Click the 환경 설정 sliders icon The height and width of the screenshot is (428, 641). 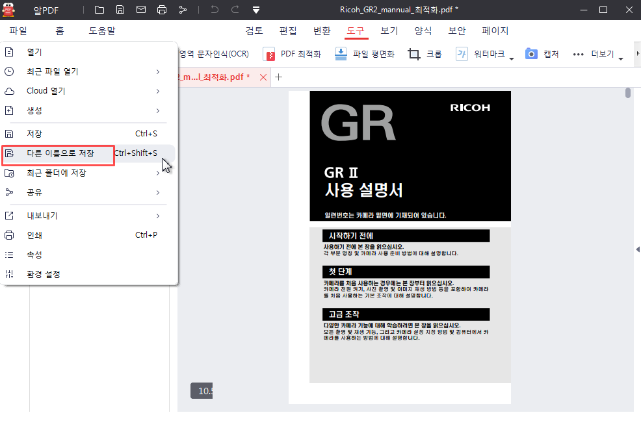[9, 274]
